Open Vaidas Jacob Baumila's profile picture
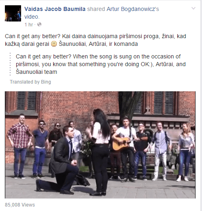The image size is (202, 211). point(13,13)
